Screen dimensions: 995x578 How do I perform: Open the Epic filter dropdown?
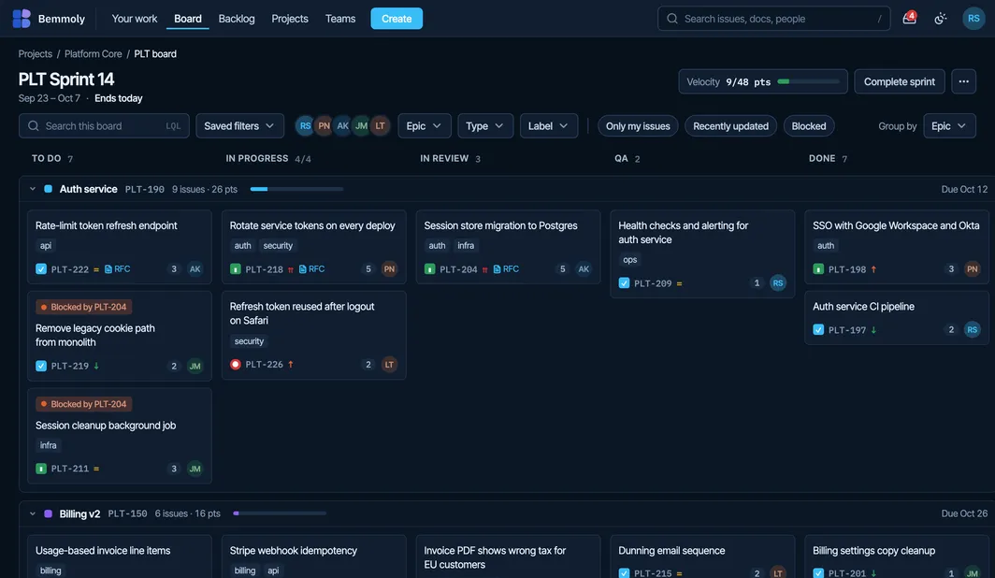pos(424,125)
